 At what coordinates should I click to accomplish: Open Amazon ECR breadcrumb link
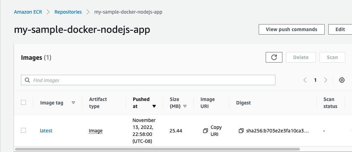pyautogui.click(x=28, y=12)
